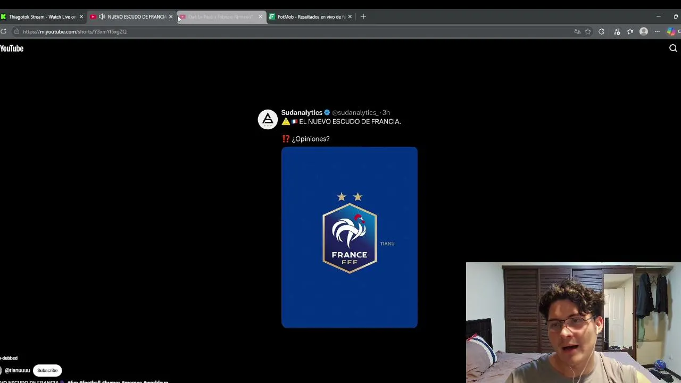Open the browser profile avatar
681x383 pixels.
(644, 32)
